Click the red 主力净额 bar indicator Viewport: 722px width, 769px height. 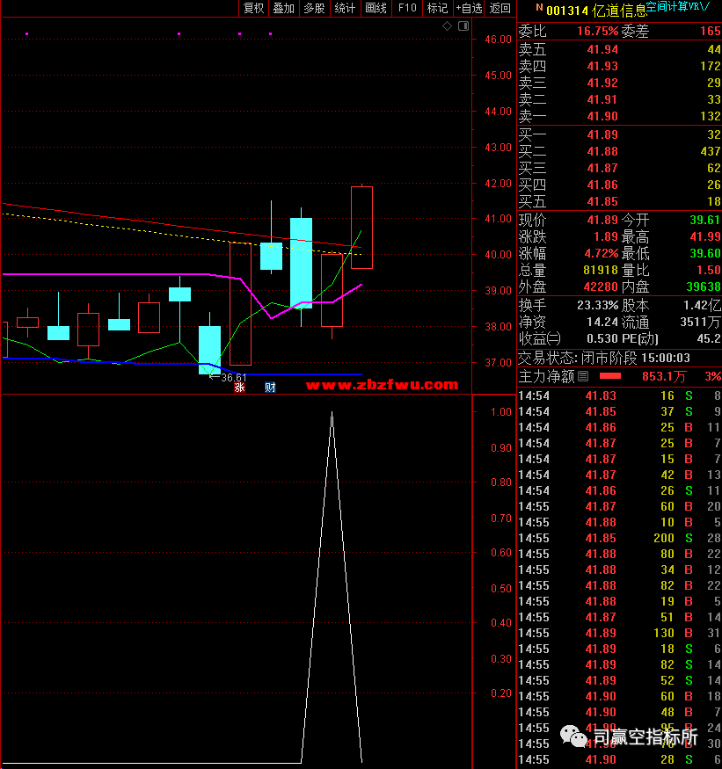pos(610,376)
